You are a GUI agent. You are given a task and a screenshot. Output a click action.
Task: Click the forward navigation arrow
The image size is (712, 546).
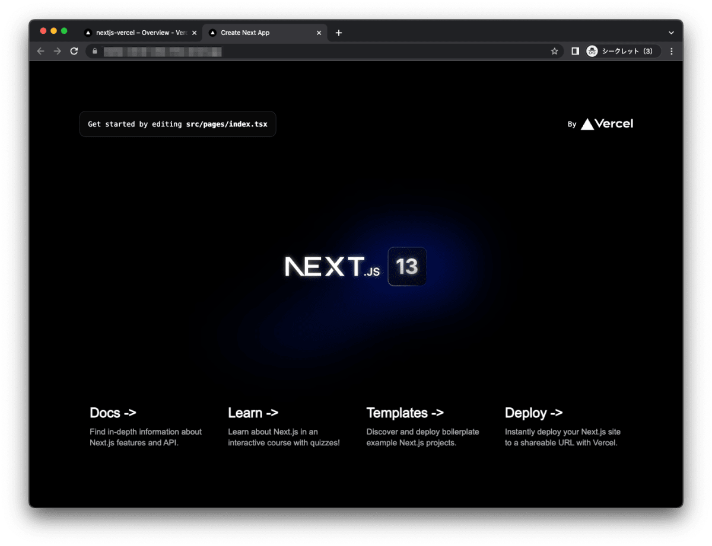pos(57,51)
